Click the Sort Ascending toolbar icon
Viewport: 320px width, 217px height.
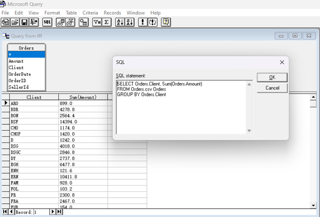[x=120, y=22]
